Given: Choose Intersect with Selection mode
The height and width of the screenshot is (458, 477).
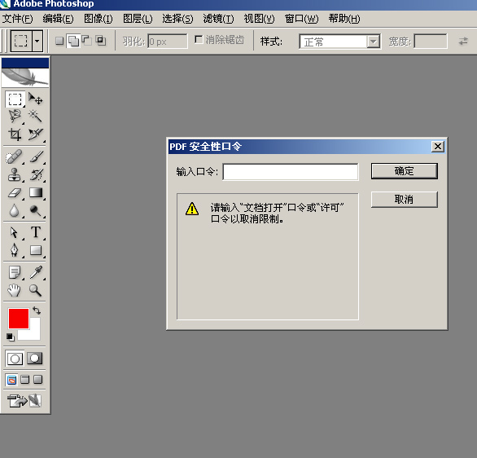Looking at the screenshot, I should tap(101, 41).
